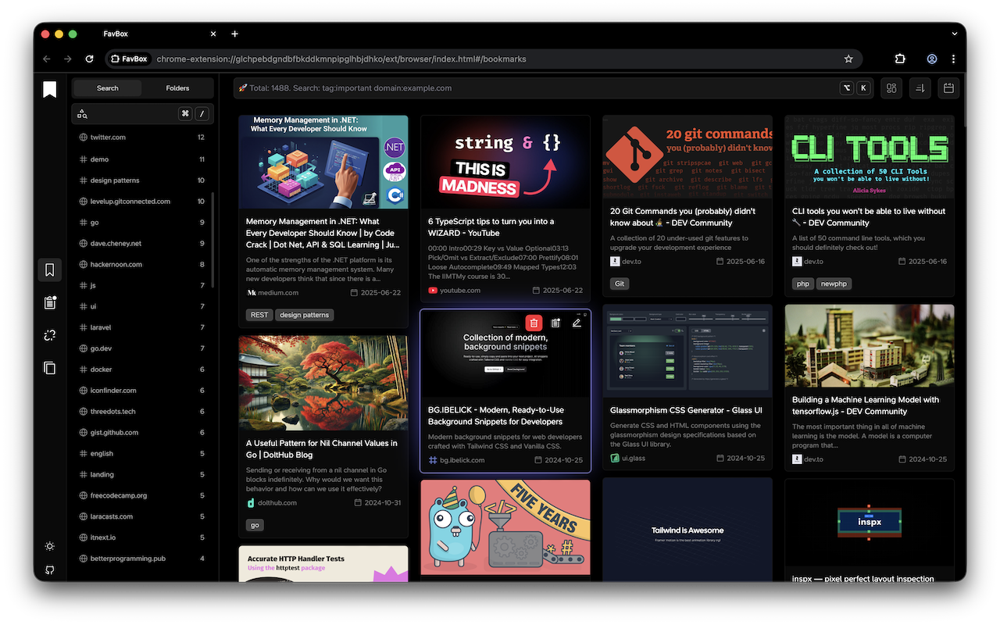Toggle the theme with the sun icon

coord(49,546)
